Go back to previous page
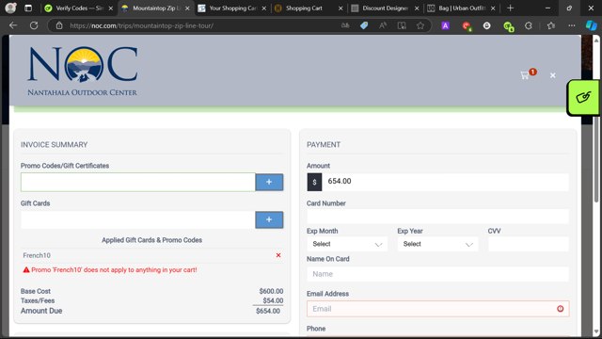The image size is (602, 339). click(x=13, y=25)
